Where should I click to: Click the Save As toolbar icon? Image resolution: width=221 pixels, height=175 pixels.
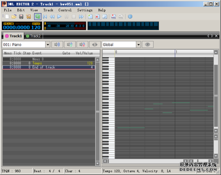pyautogui.click(x=29, y=17)
